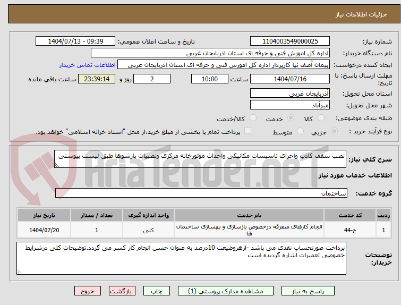
Task: Click the 'بازگشت' back button
Action: coord(122,291)
